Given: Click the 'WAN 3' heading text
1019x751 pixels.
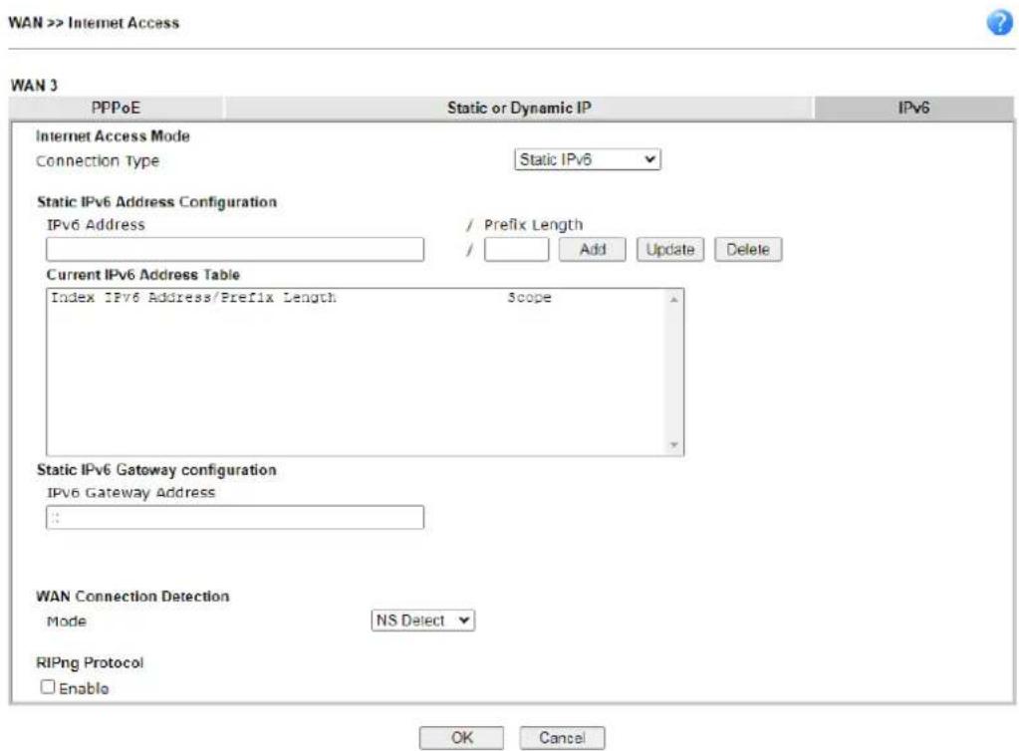Looking at the screenshot, I should pos(34,85).
